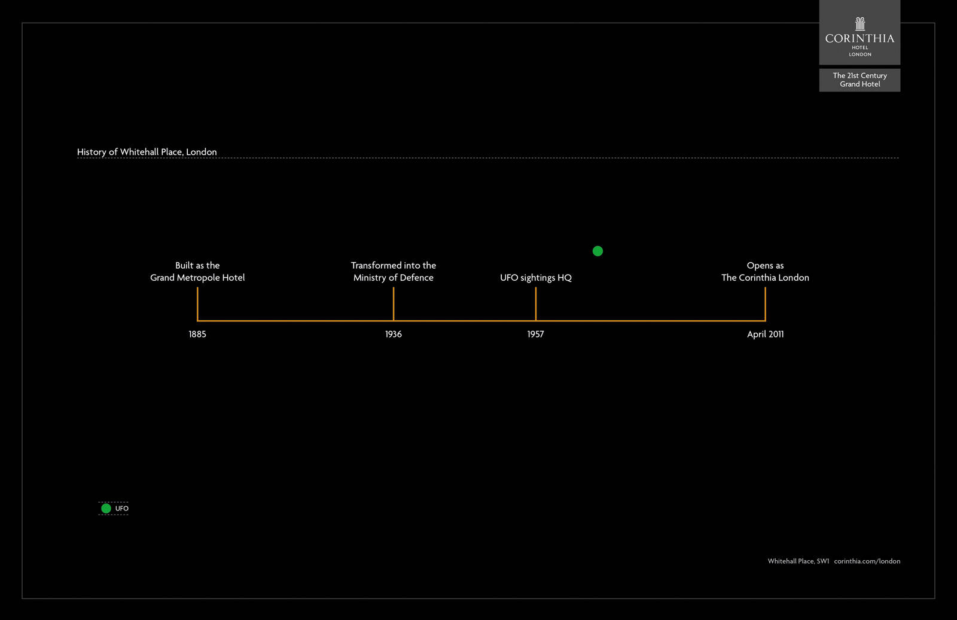
Task: Click the Corinthia hotel logo emblem
Action: pos(860,23)
